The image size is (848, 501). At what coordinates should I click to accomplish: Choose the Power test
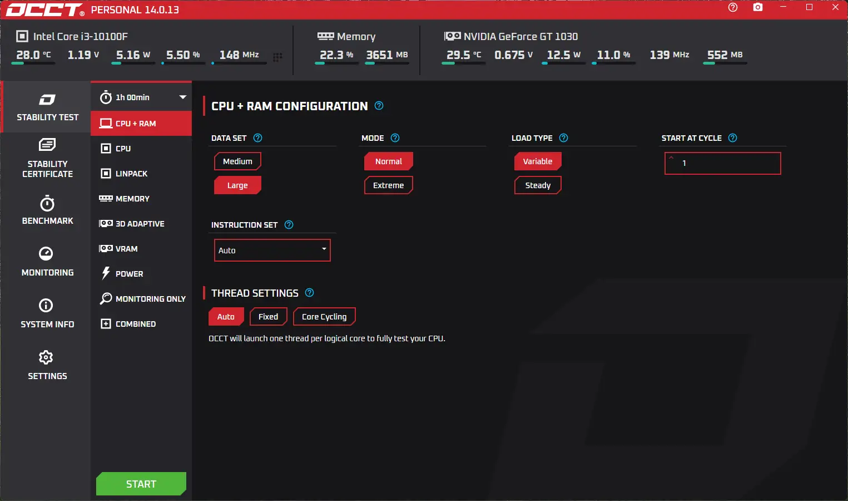point(141,274)
